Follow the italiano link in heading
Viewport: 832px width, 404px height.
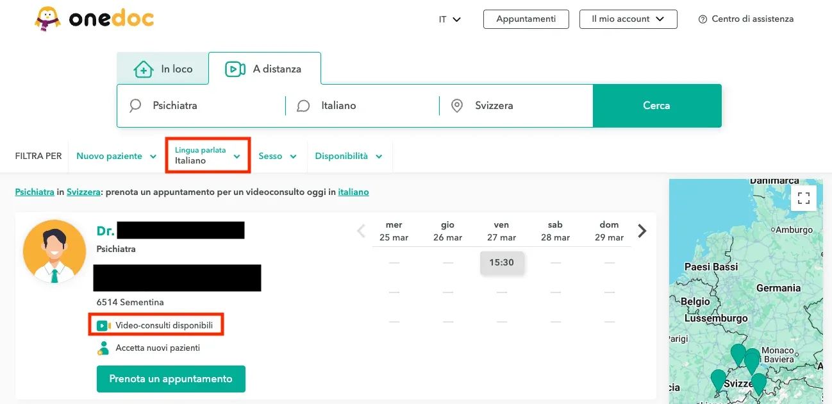click(x=354, y=192)
